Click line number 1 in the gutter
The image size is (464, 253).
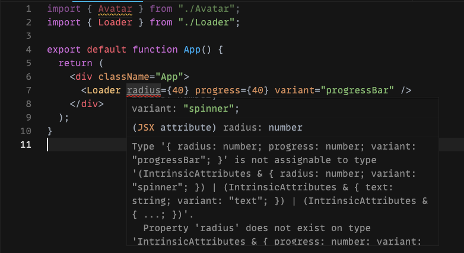click(28, 9)
